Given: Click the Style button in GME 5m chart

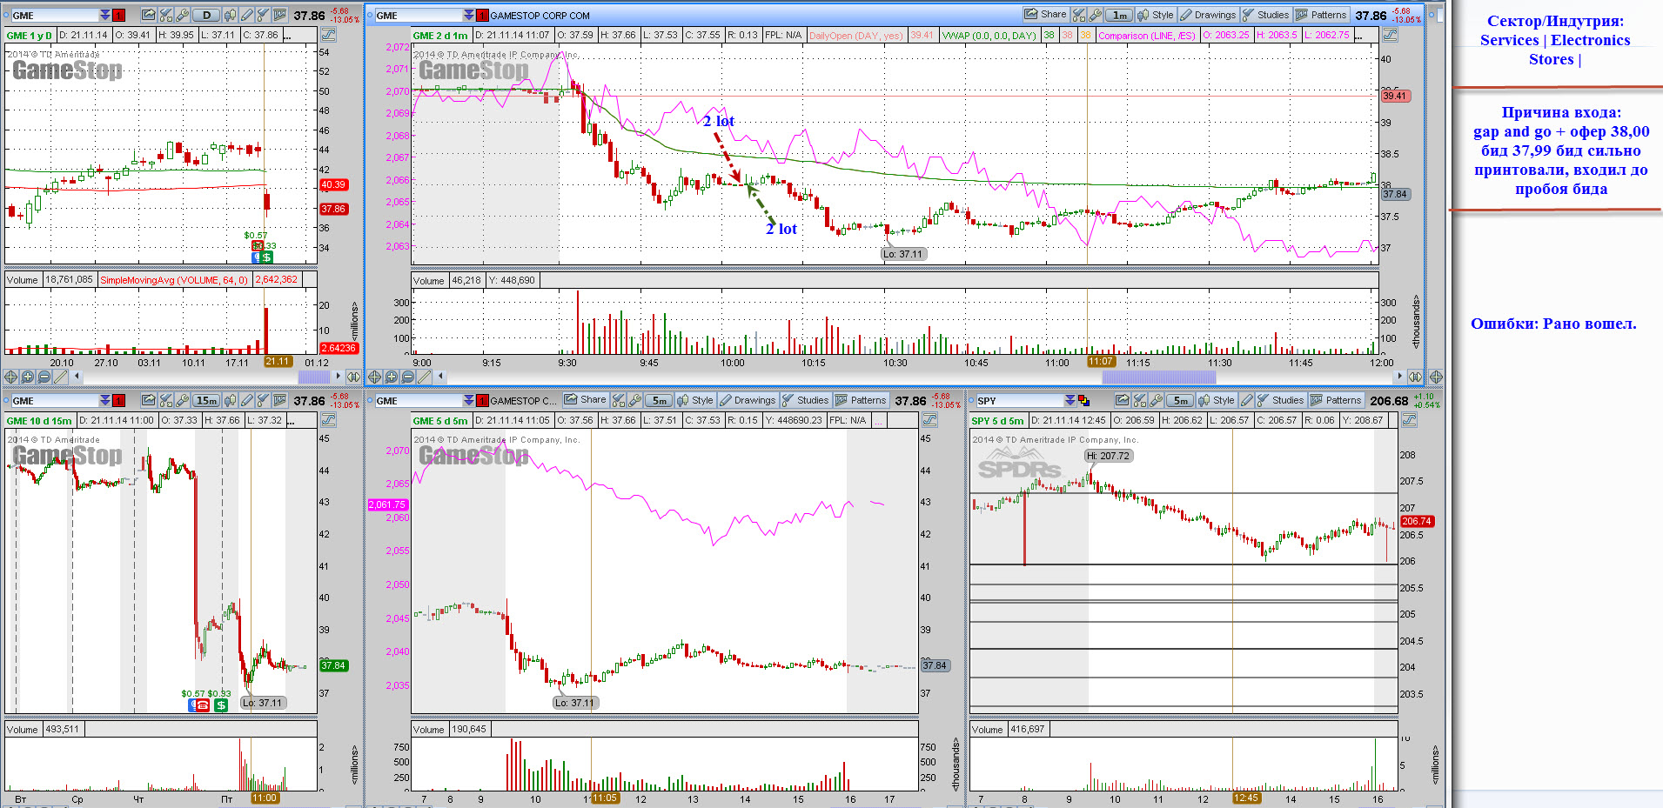Looking at the screenshot, I should [694, 400].
